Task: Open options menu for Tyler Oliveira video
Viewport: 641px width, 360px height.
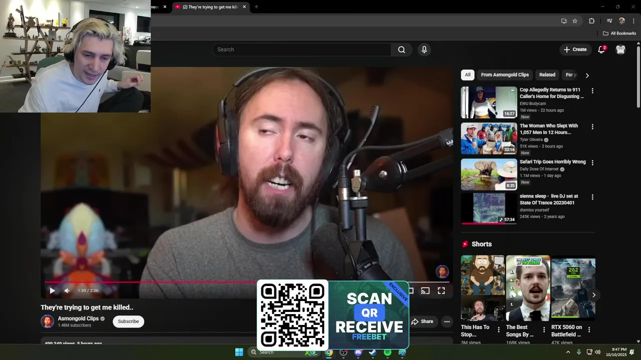Action: pyautogui.click(x=592, y=127)
